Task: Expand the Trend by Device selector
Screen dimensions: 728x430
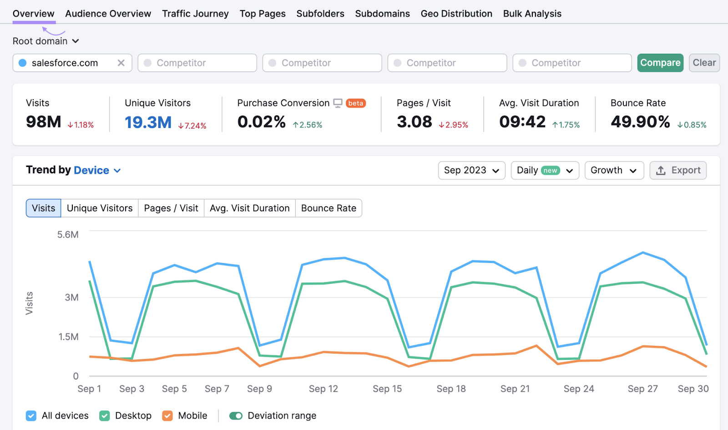Action: pyautogui.click(x=97, y=170)
